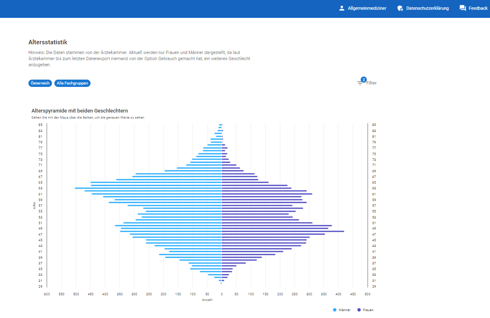
Task: Click the blue Männer legend dot
Action: coord(335,310)
